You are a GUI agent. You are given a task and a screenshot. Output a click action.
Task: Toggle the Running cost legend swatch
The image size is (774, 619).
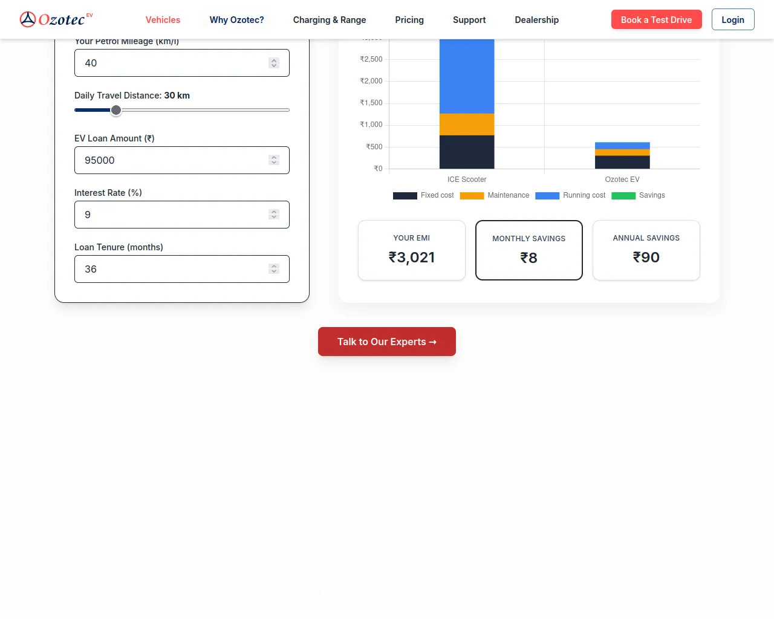point(547,195)
